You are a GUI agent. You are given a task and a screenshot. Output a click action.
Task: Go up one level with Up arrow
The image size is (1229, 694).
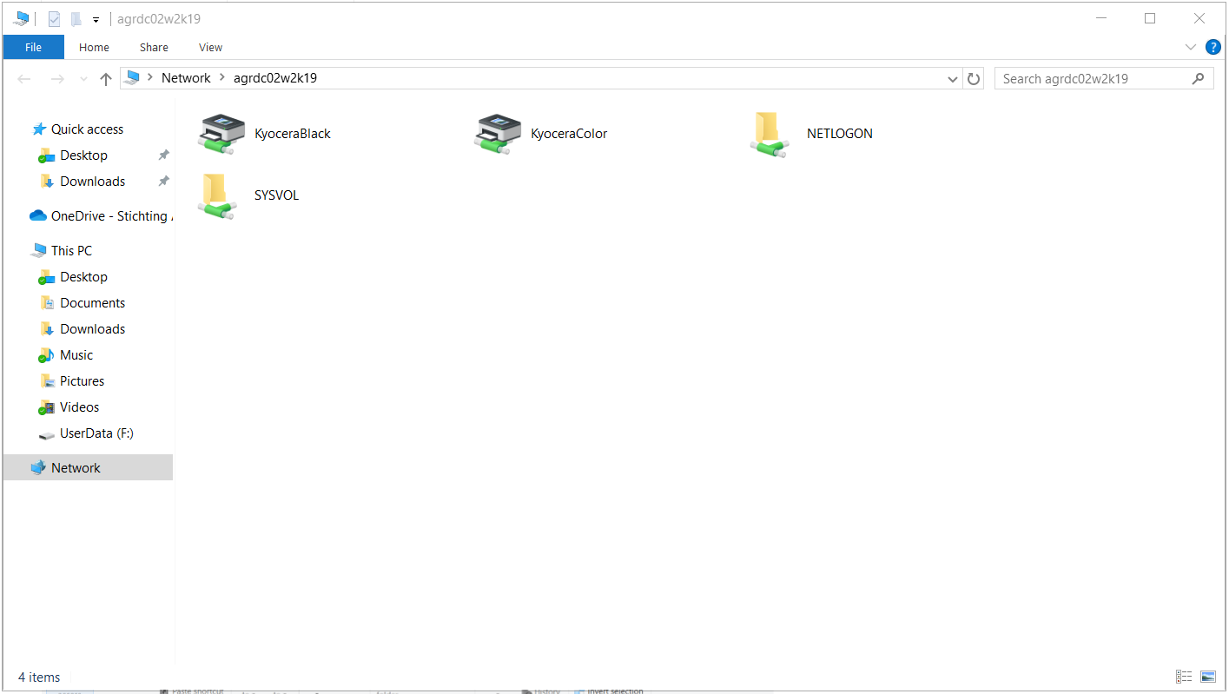[106, 79]
